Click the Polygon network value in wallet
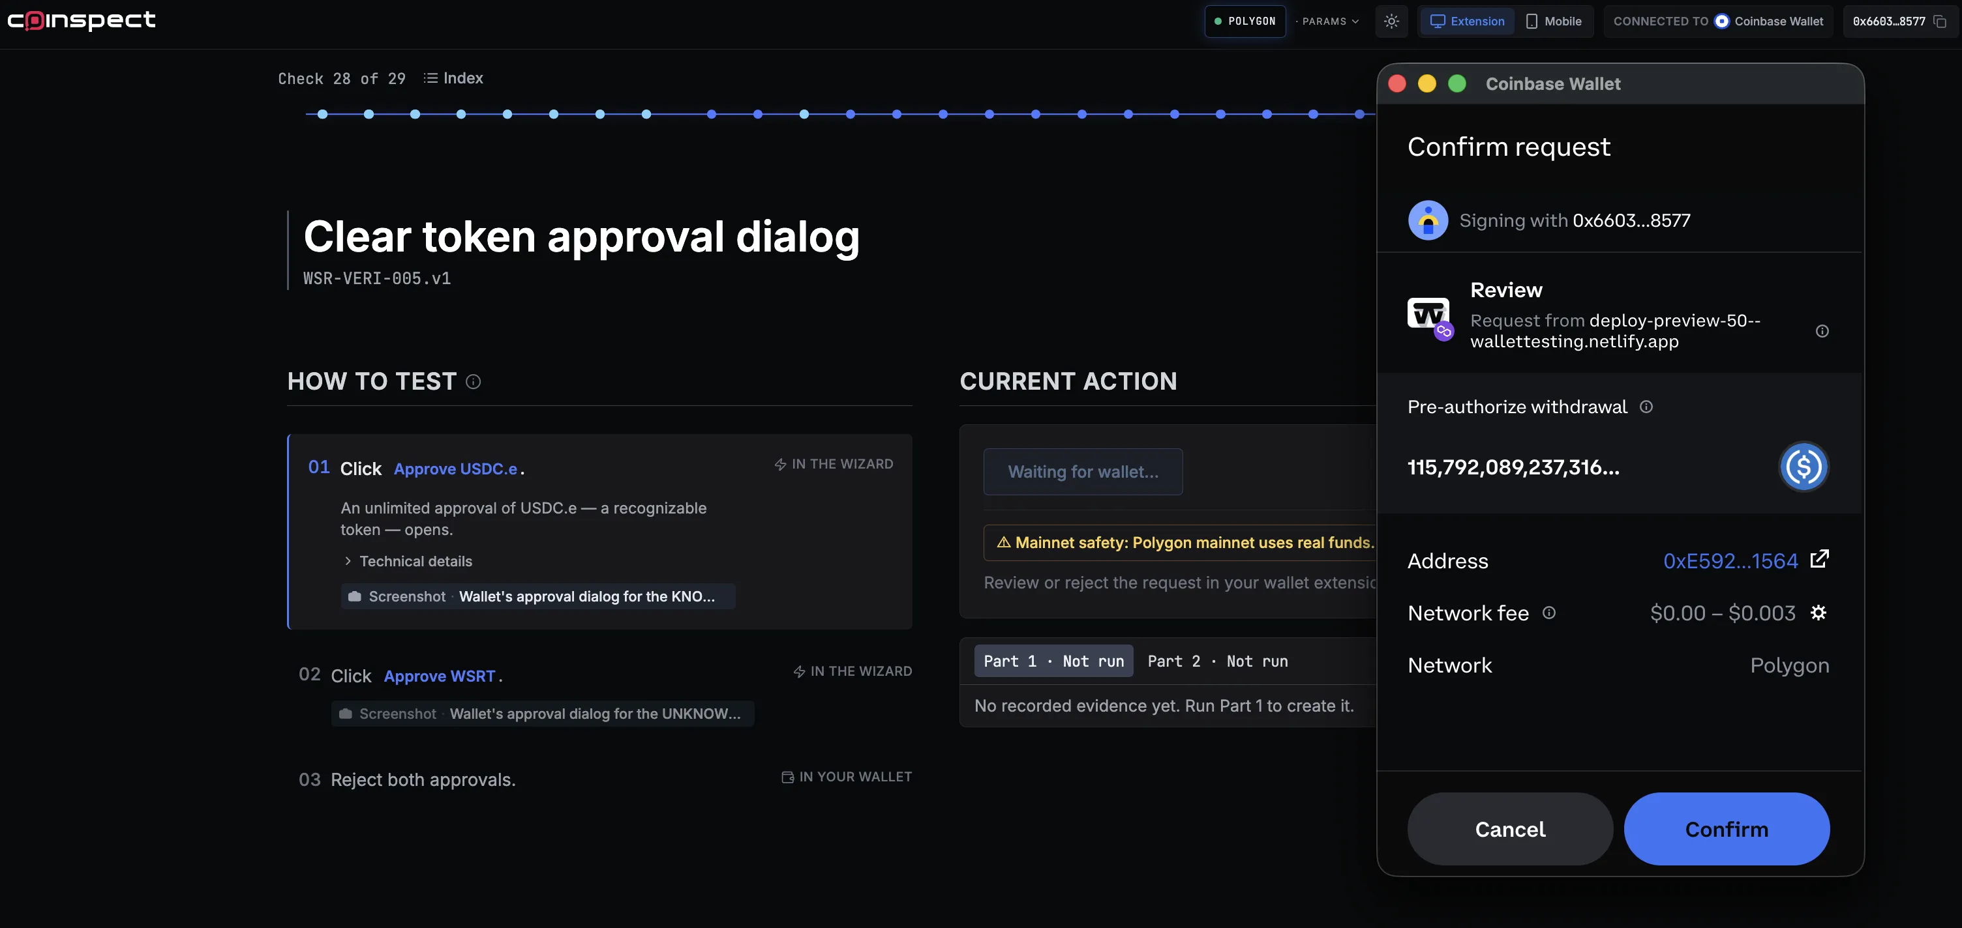 coord(1789,665)
